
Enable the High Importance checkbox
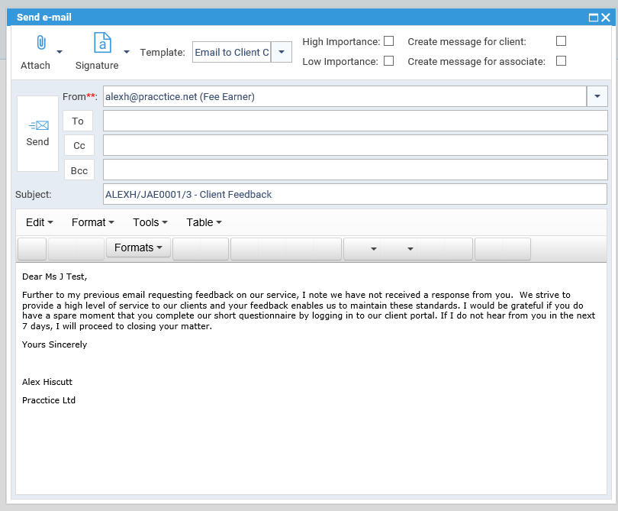[388, 41]
